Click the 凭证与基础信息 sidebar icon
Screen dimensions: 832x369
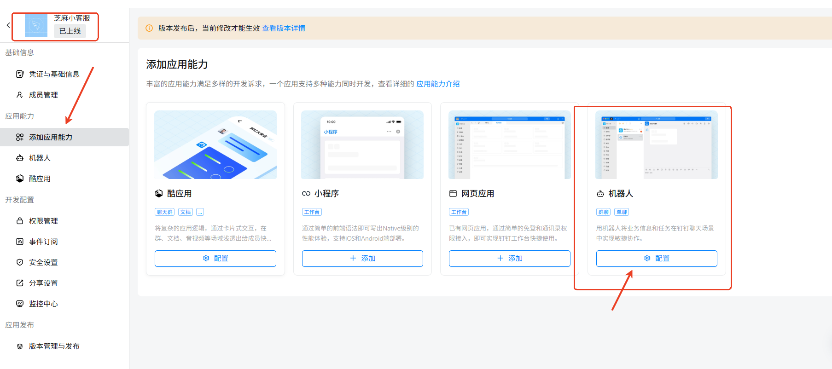tap(20, 74)
